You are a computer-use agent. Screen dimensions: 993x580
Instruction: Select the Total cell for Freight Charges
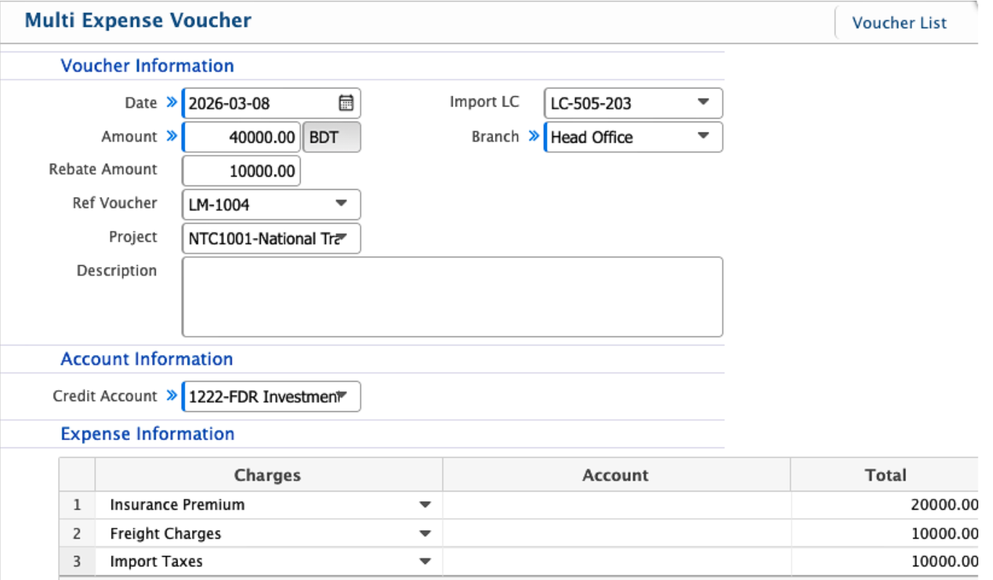pos(885,534)
